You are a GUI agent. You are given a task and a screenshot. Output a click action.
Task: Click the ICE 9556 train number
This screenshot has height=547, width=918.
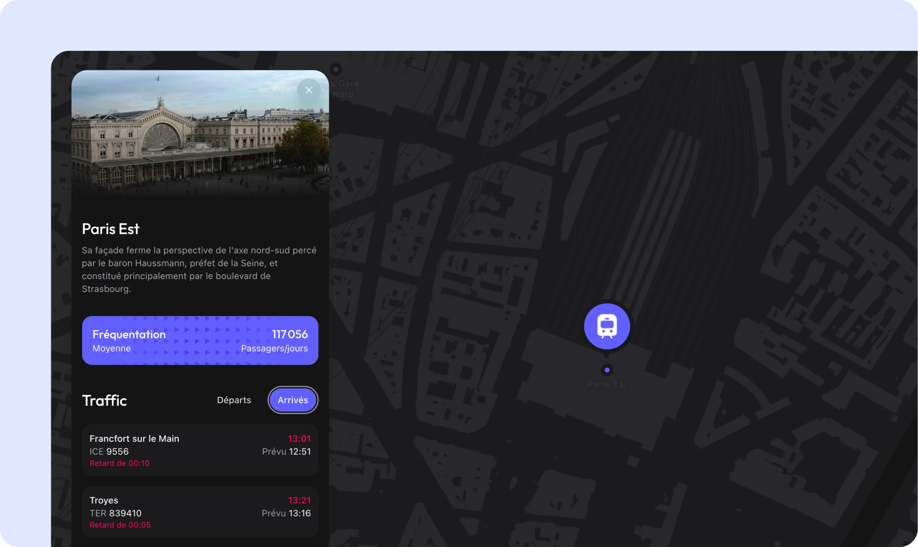pos(109,452)
